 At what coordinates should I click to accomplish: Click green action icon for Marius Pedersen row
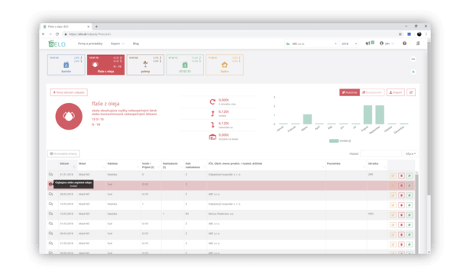click(410, 215)
